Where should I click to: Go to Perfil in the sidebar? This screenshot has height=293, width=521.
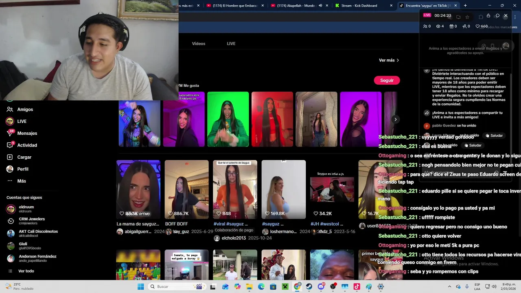click(x=18, y=169)
